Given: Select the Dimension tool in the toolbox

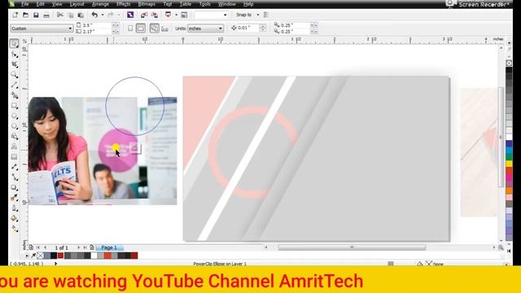Looking at the screenshot, I should coord(15,167).
